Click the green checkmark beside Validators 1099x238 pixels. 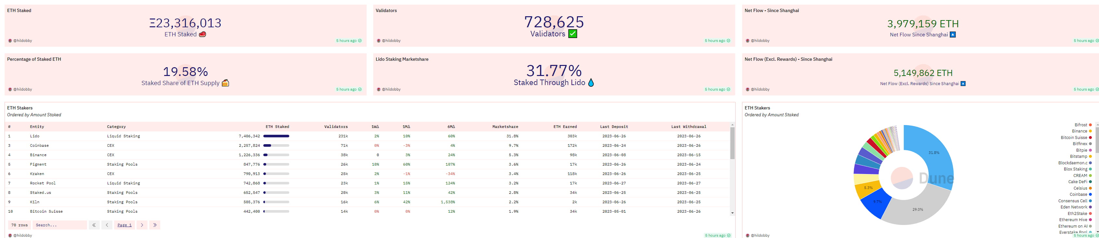coord(572,34)
